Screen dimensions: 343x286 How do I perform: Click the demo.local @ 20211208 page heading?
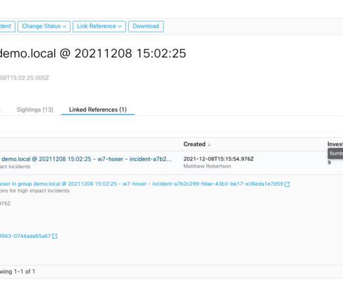tap(93, 53)
